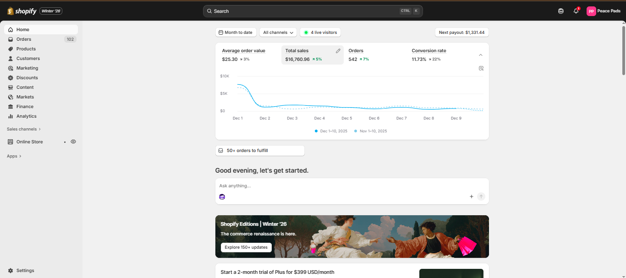Select the Average order value metric
The image size is (626, 278).
pos(249,55)
